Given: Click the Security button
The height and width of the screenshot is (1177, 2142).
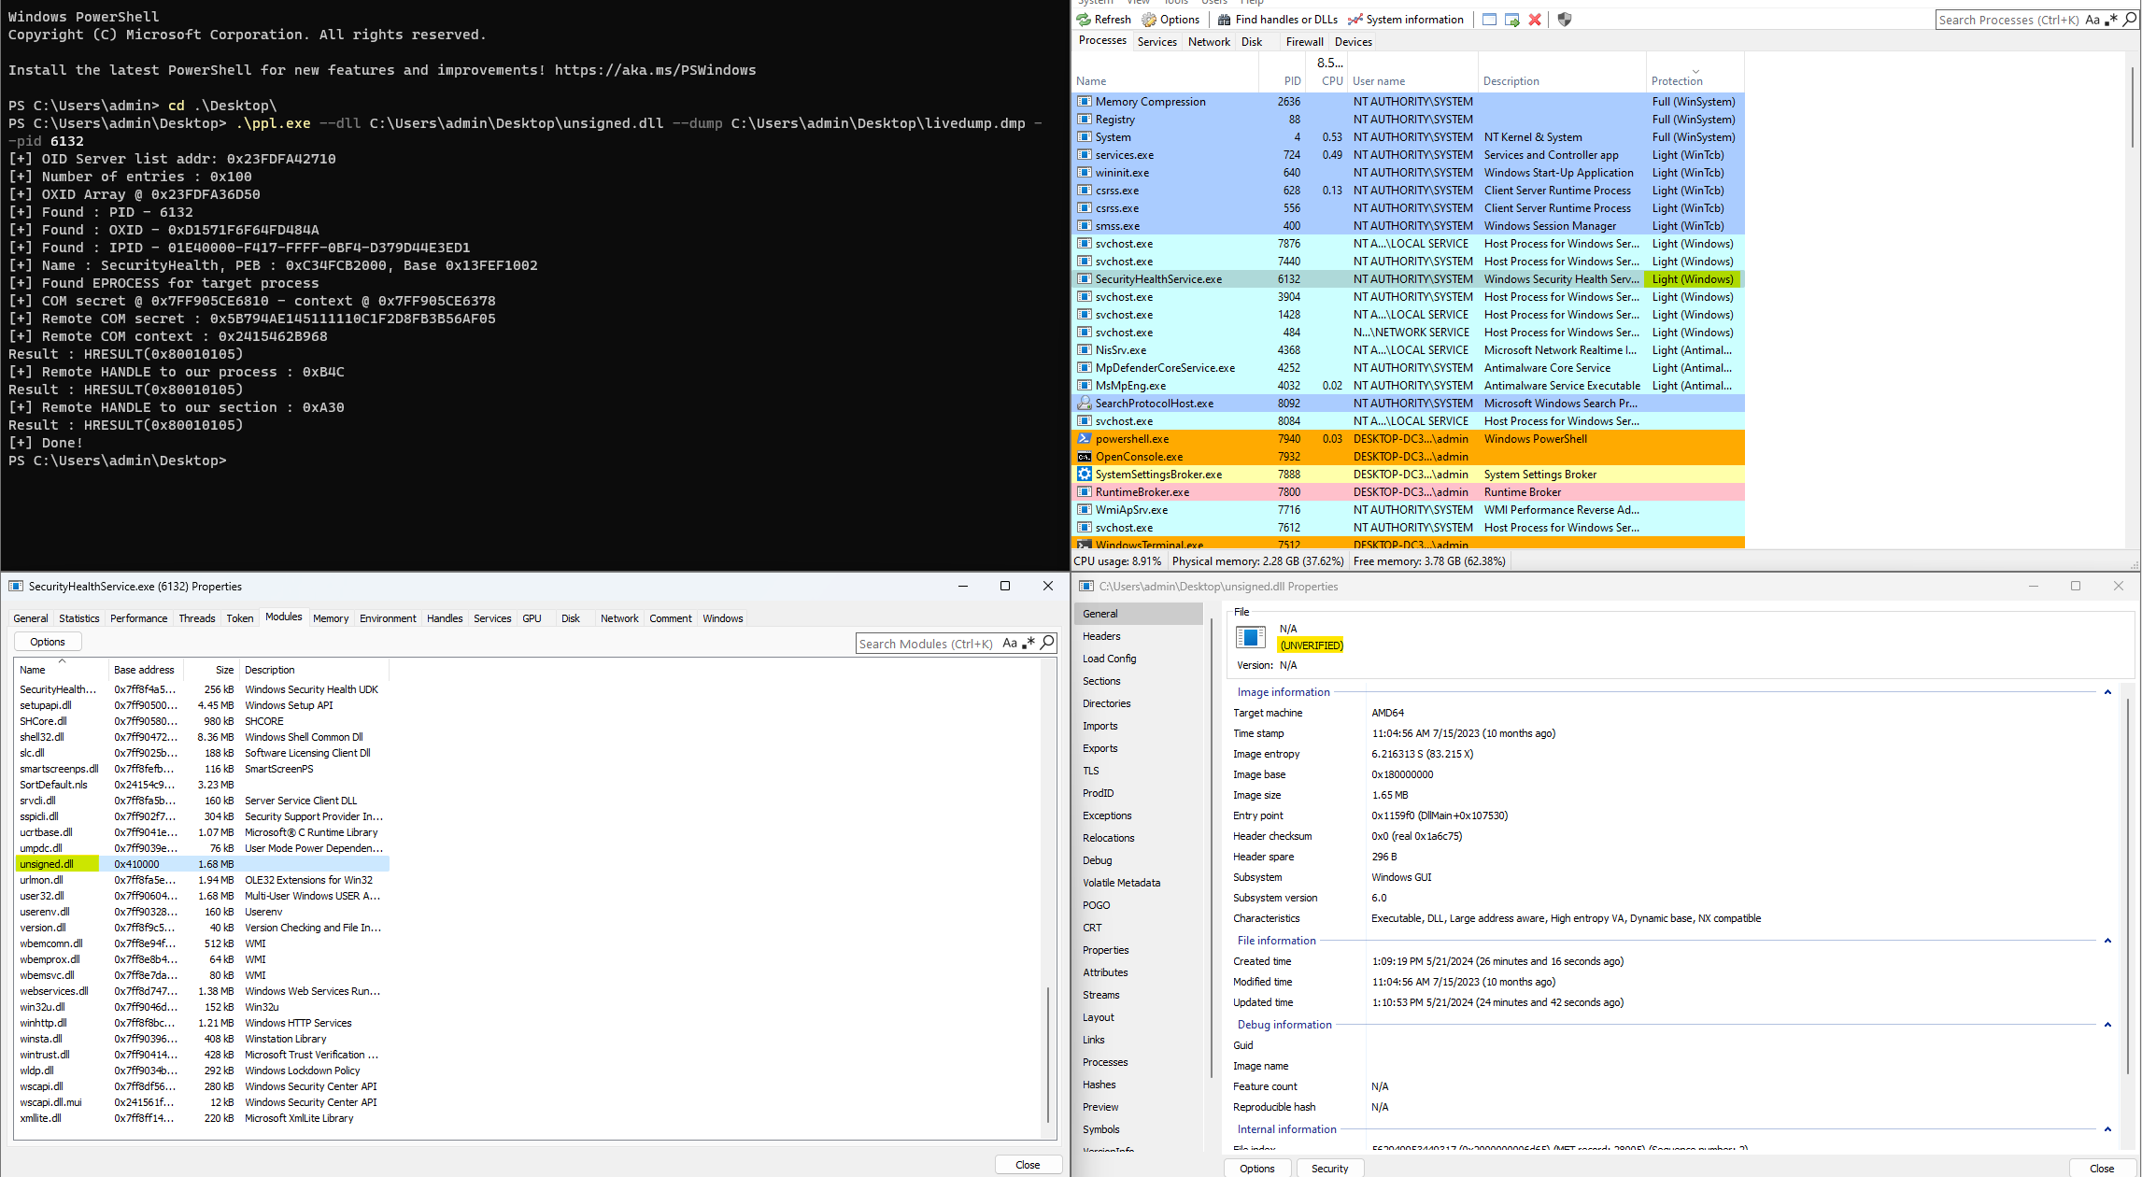Looking at the screenshot, I should tap(1328, 1168).
